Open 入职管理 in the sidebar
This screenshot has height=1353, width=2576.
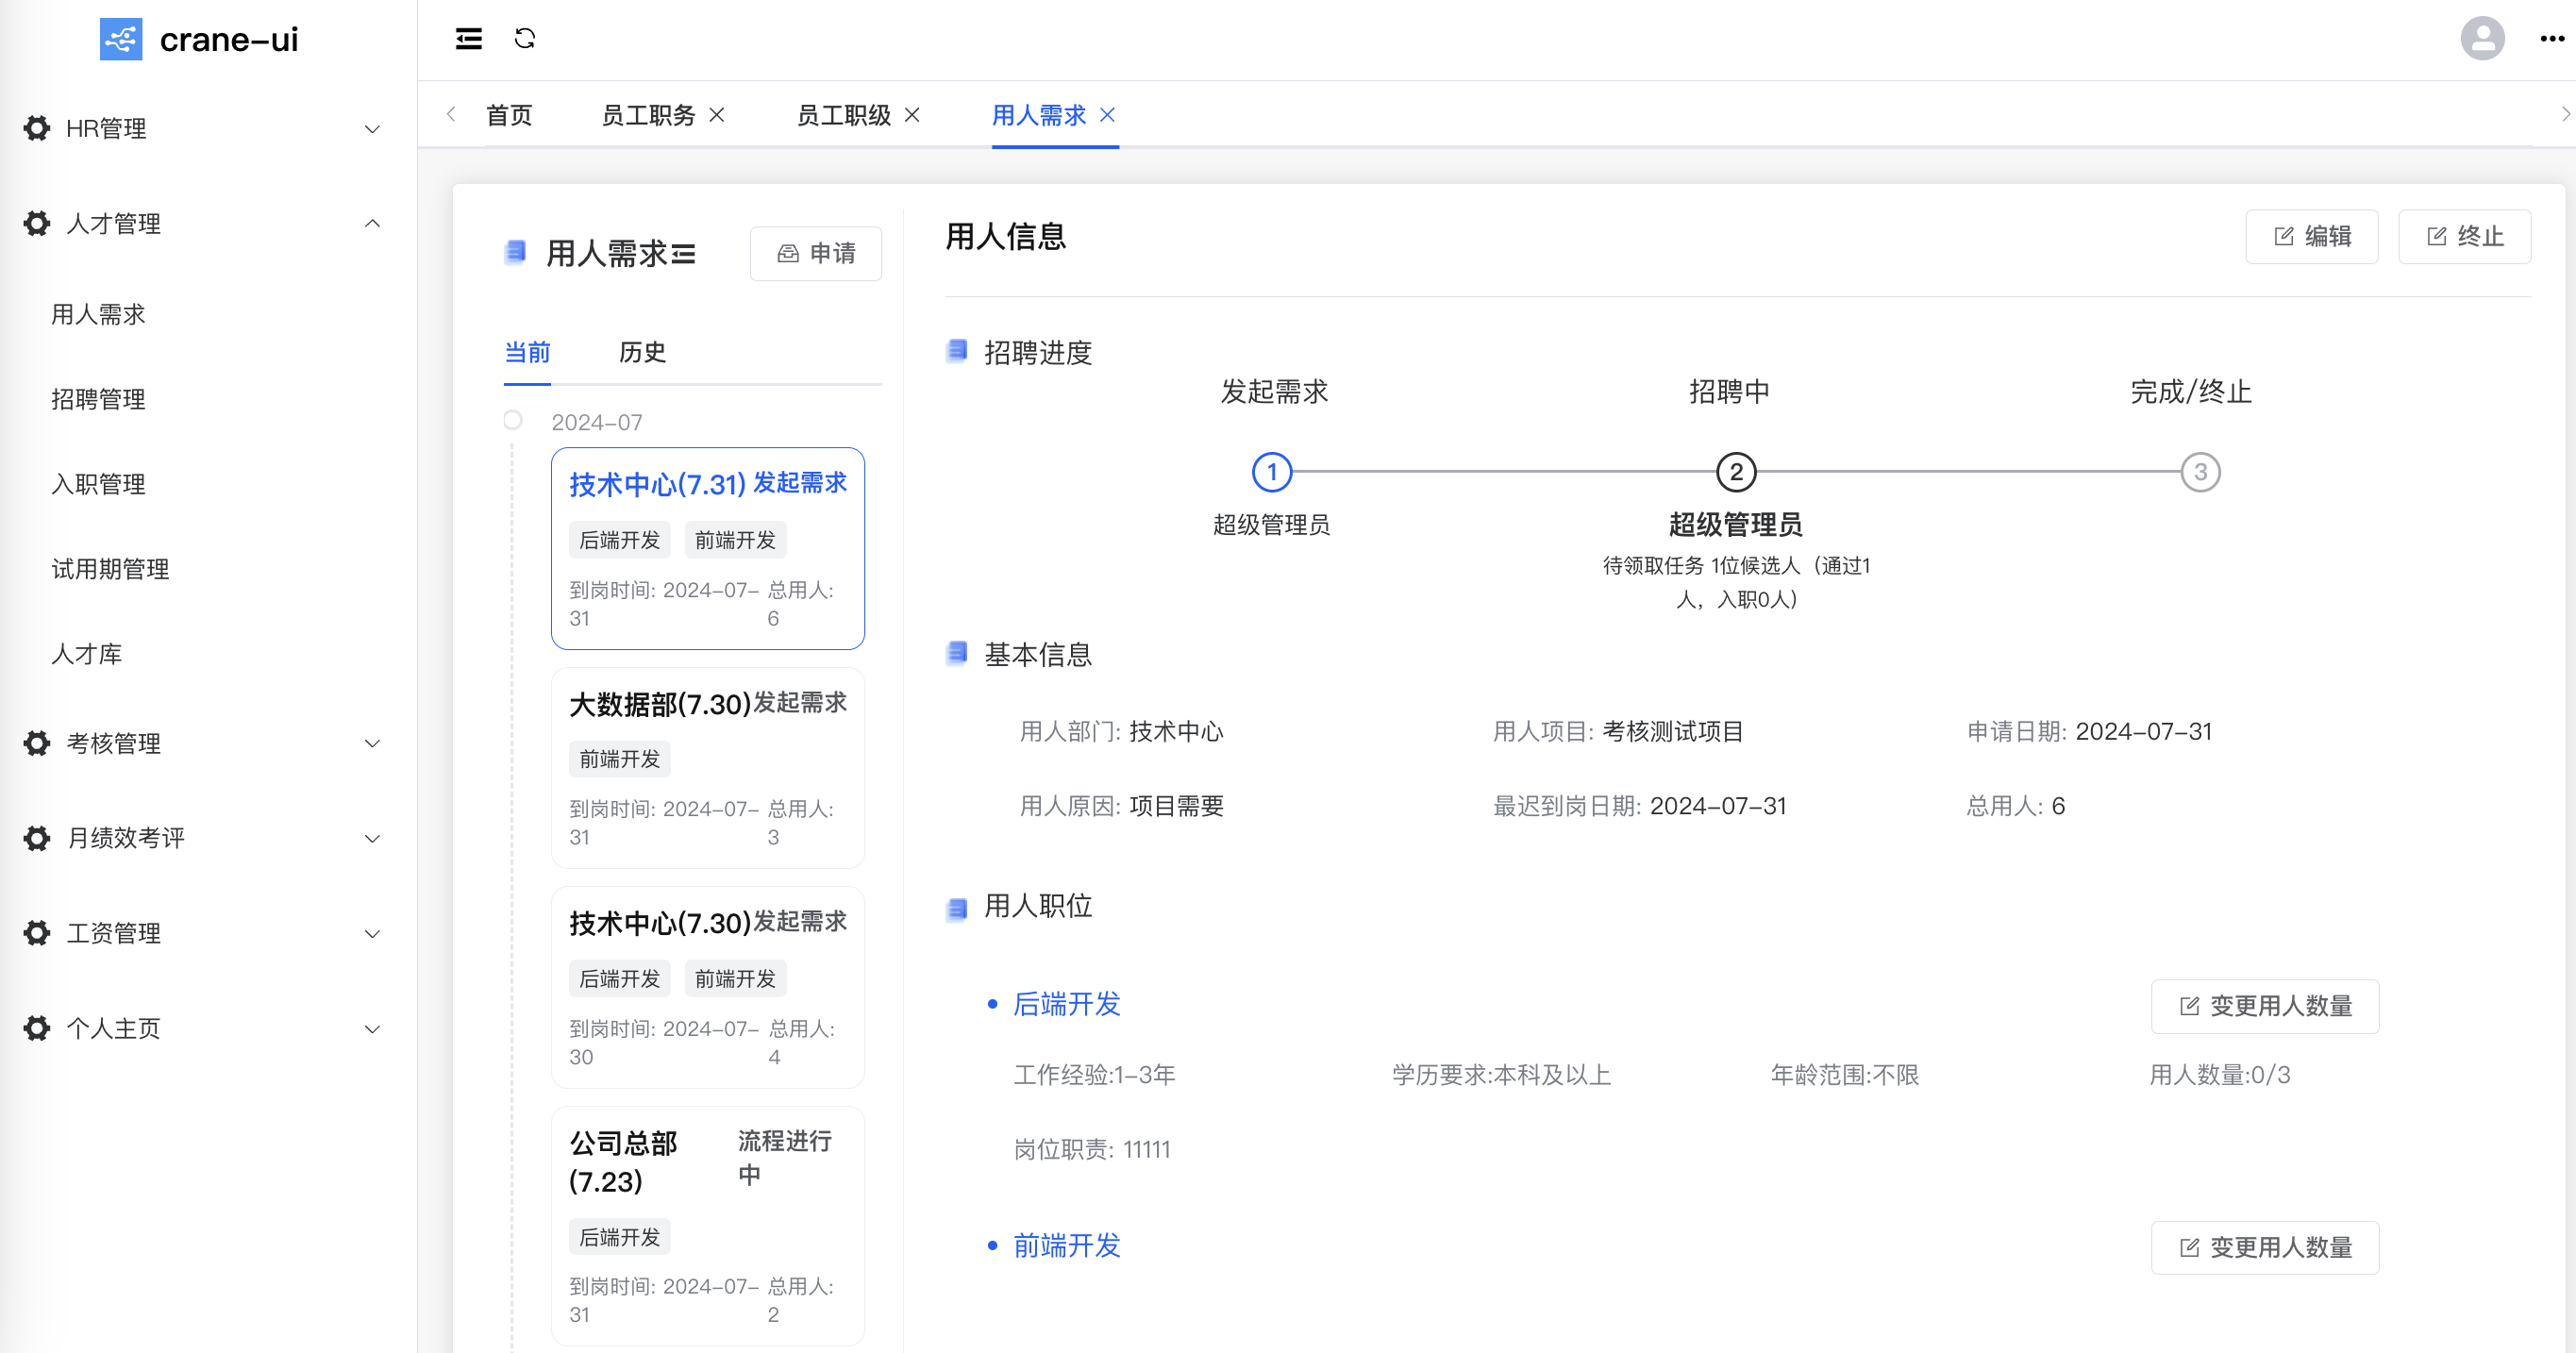(98, 484)
